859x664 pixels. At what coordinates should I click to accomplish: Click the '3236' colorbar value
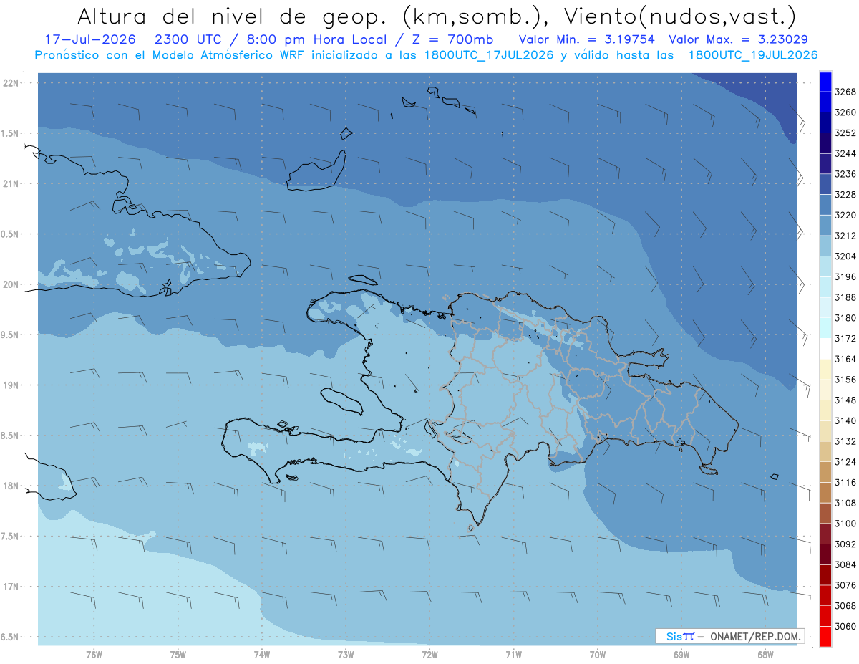(845, 174)
